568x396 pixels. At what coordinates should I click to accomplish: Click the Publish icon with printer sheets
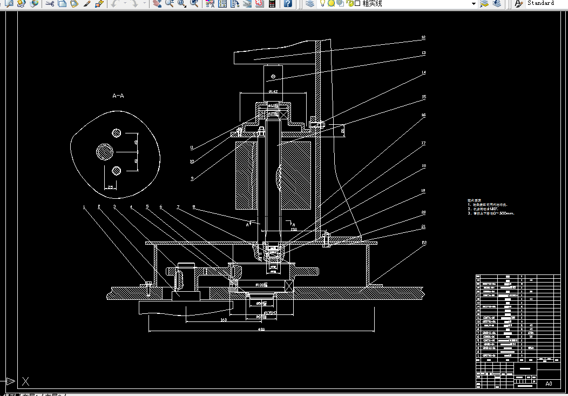pyautogui.click(x=22, y=4)
